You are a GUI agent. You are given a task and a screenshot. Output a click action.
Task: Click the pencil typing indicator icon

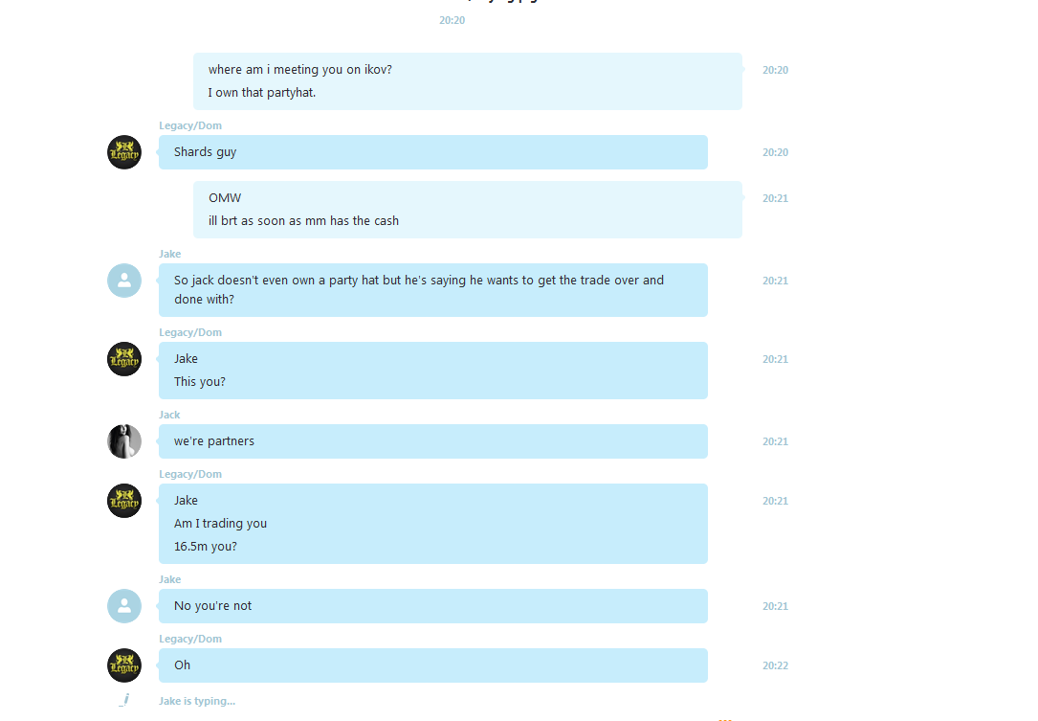tap(124, 700)
